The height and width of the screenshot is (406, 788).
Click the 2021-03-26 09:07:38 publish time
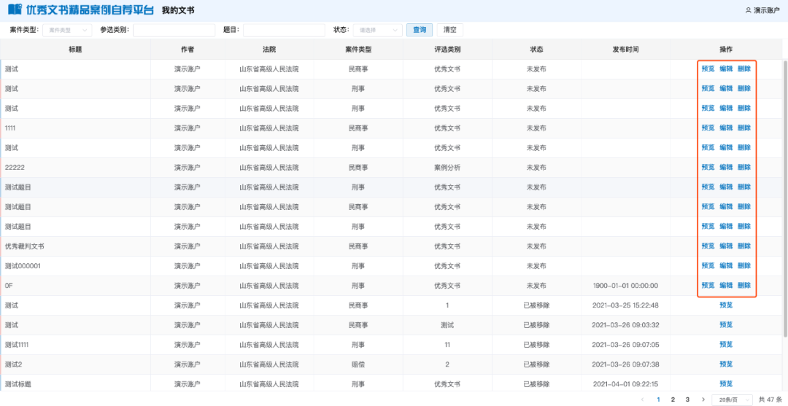[625, 364]
